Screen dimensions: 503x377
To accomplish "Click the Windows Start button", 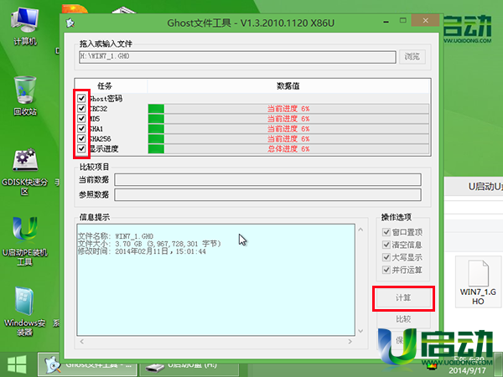I will pyautogui.click(x=16, y=365).
